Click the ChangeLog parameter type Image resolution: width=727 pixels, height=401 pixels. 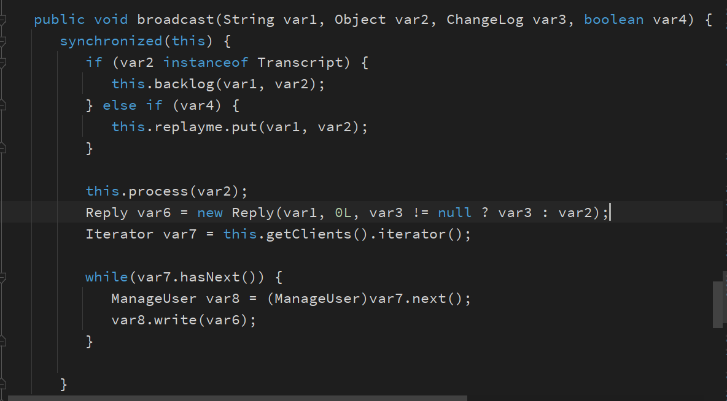pos(485,20)
